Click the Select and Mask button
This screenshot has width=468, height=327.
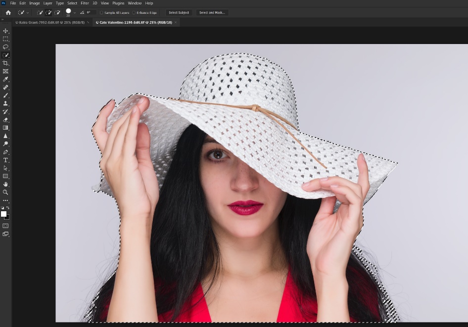[212, 12]
